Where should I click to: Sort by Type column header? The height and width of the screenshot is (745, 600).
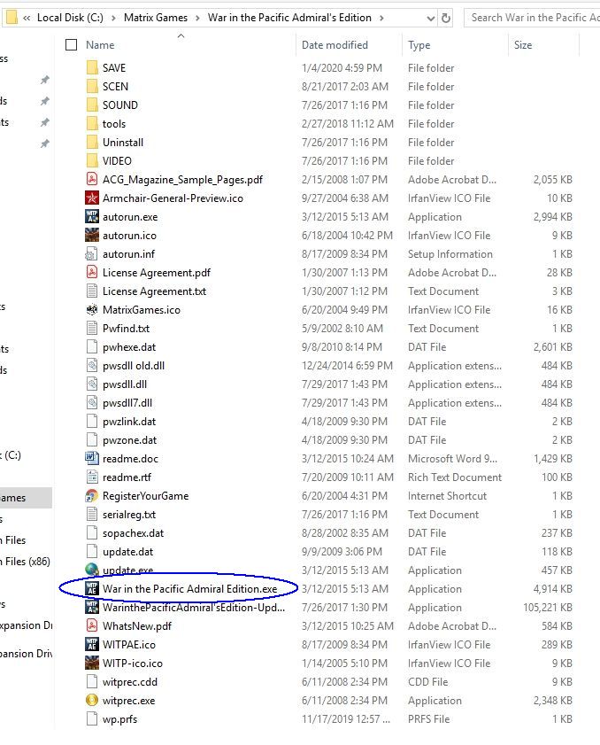click(x=419, y=45)
